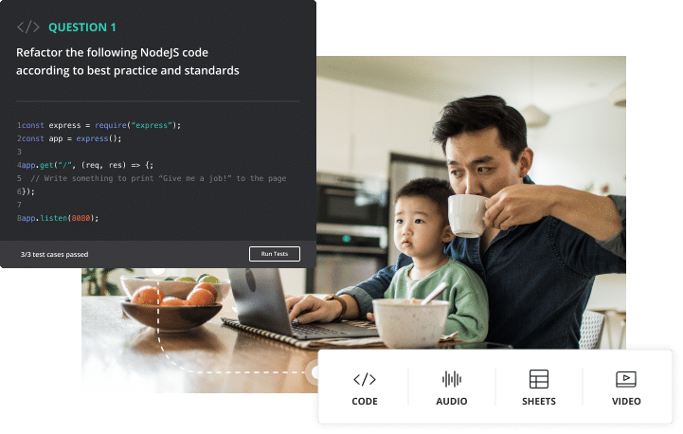The width and height of the screenshot is (683, 434).
Task: Click the QUESTION 1 heading
Action: click(82, 27)
